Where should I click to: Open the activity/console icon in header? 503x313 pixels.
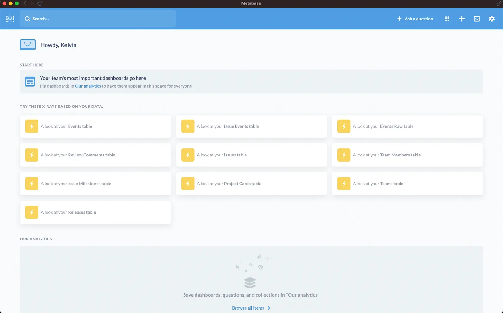[477, 19]
